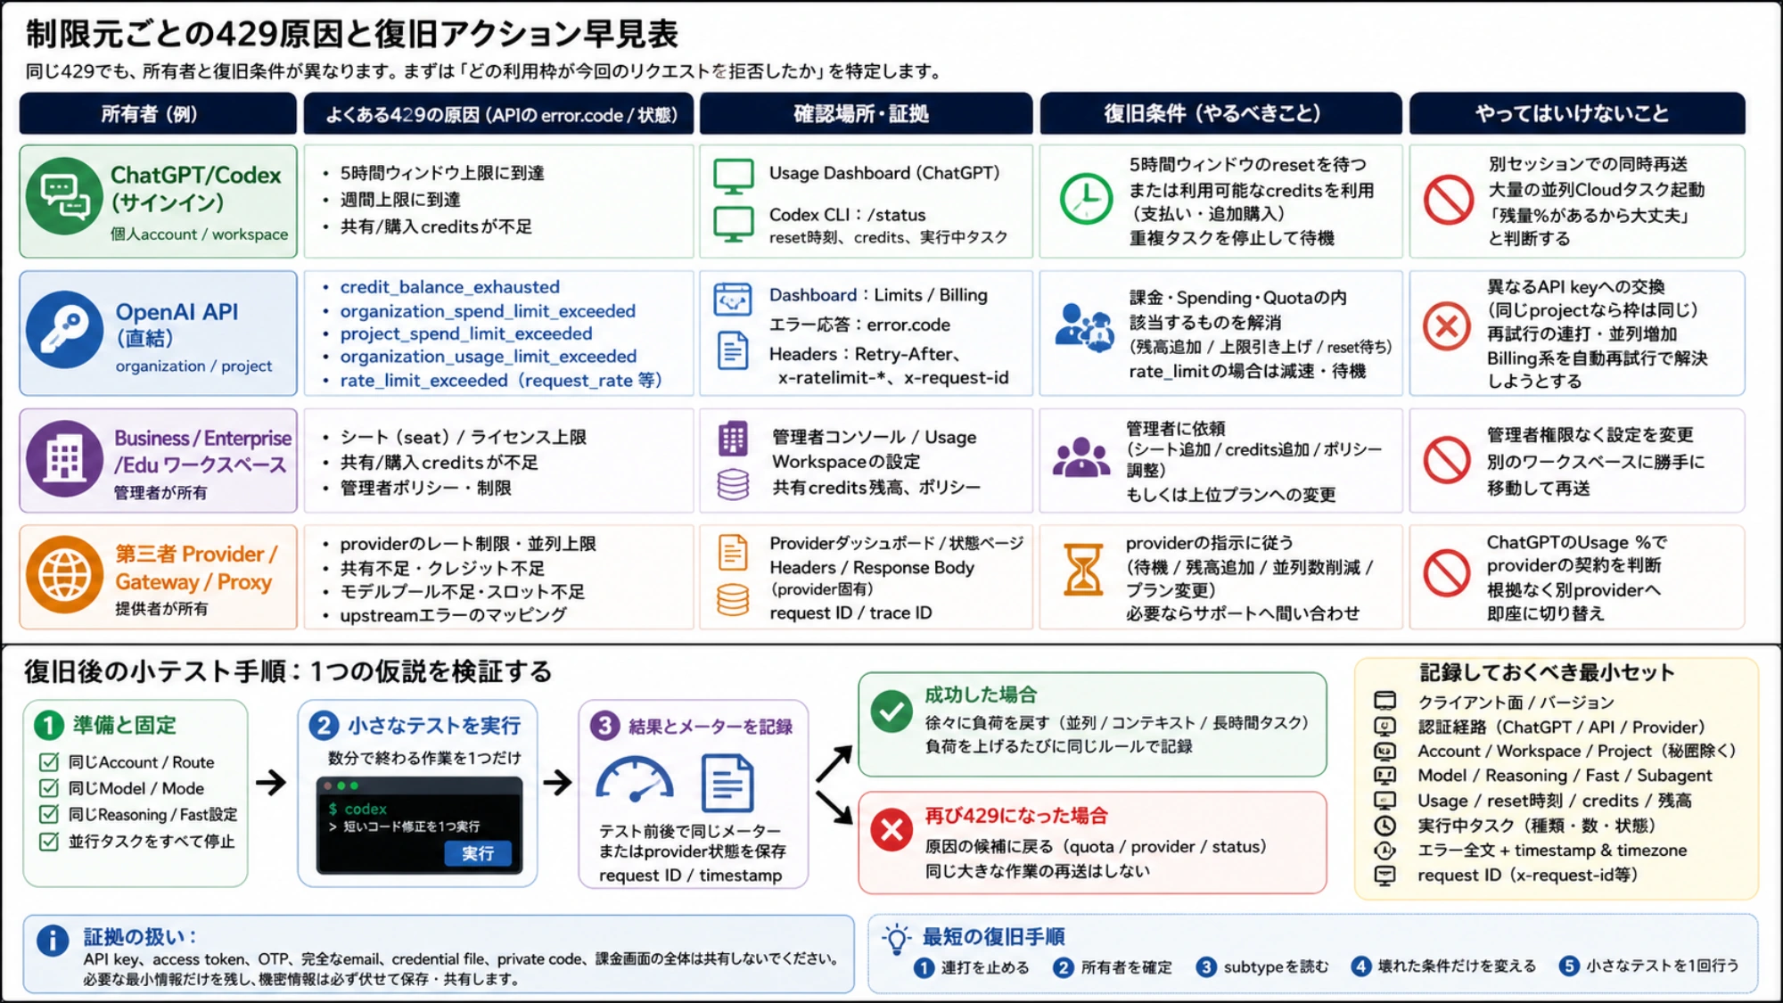Click the prohibition icon beside 管理者権限なく設定を変更
Screen dimensions: 1783x1003
[1446, 460]
